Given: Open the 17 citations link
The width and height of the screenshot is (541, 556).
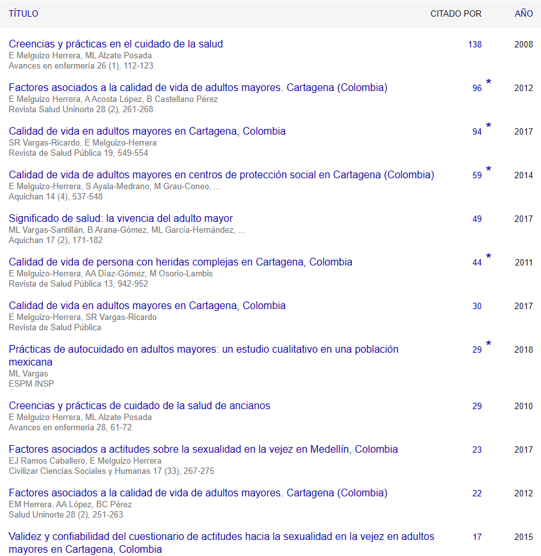Looking at the screenshot, I should (x=477, y=537).
